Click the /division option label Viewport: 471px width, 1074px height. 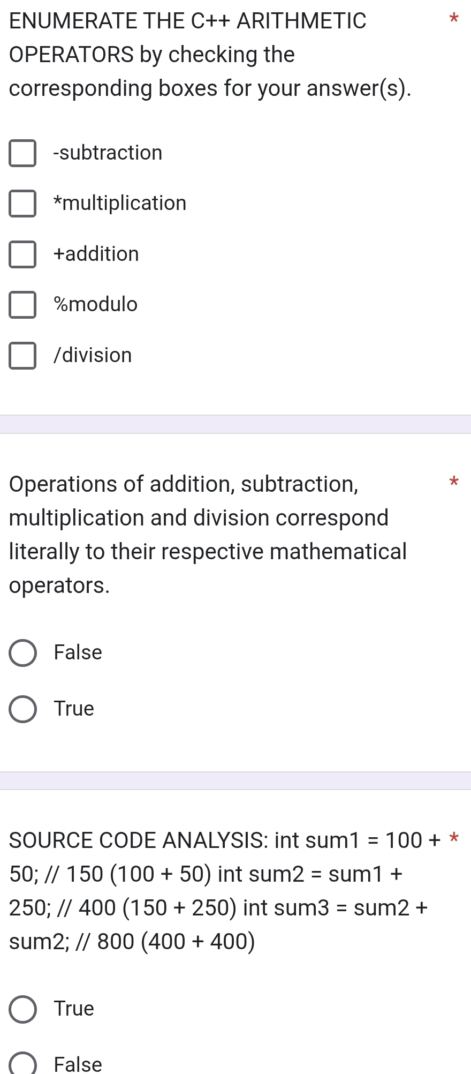click(93, 356)
